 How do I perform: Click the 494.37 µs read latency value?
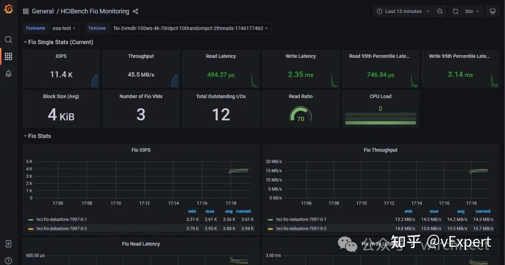coord(221,75)
